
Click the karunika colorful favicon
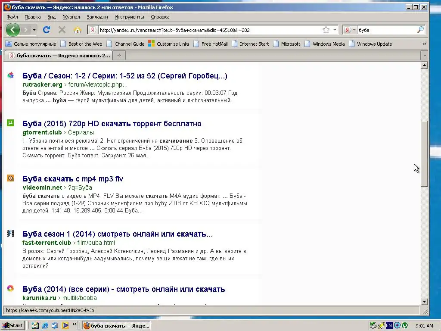(10, 288)
